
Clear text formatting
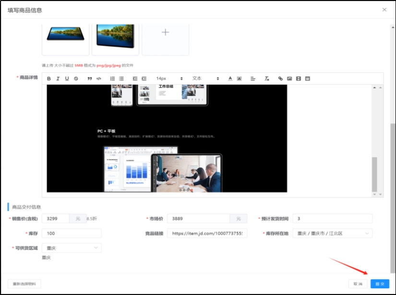267,79
